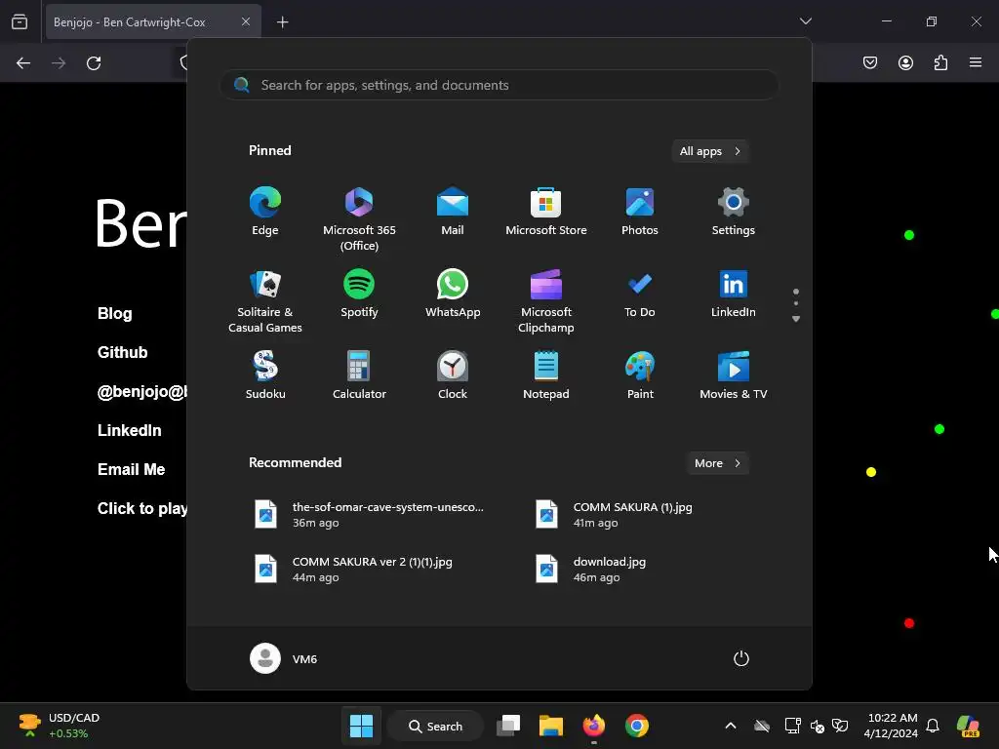Open Firefox View button
Image resolution: width=999 pixels, height=749 pixels.
[x=20, y=22]
